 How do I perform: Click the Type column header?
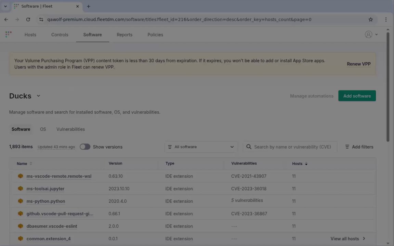170,163
